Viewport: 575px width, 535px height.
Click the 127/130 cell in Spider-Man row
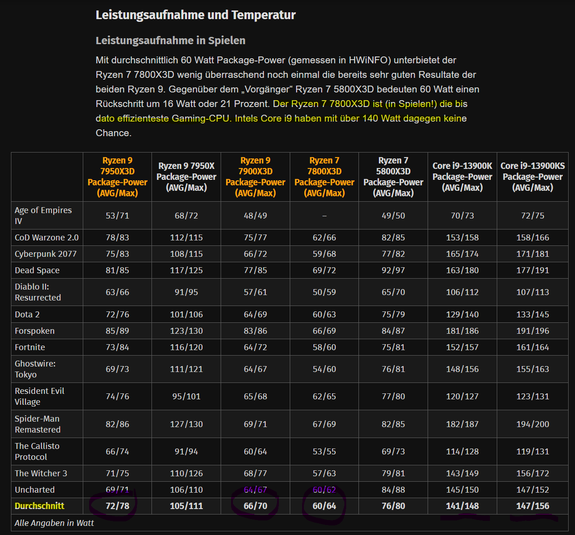187,424
